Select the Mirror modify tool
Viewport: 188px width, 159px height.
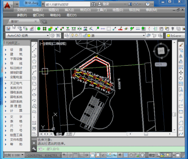(181, 56)
